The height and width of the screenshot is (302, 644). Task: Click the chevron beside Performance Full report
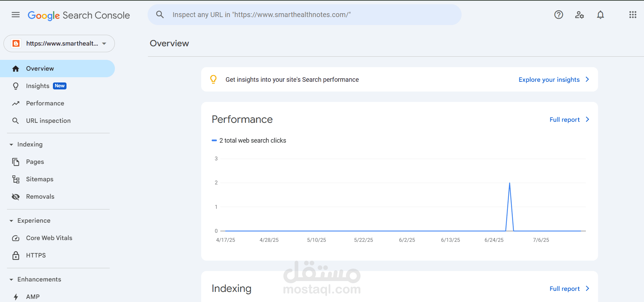(587, 119)
